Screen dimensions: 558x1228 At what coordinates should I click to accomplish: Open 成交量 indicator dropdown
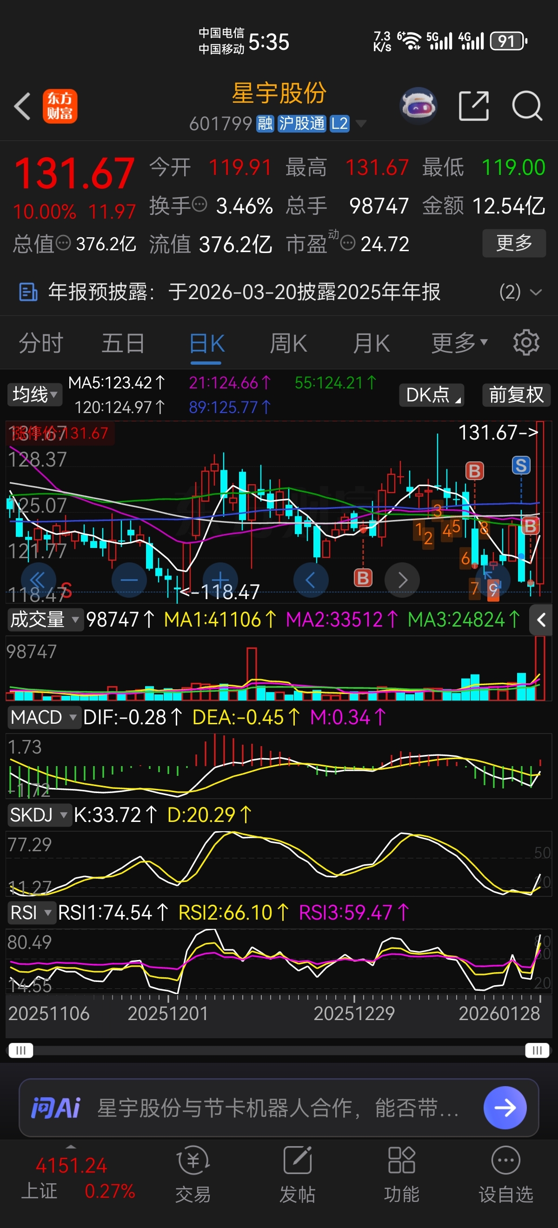pyautogui.click(x=46, y=619)
